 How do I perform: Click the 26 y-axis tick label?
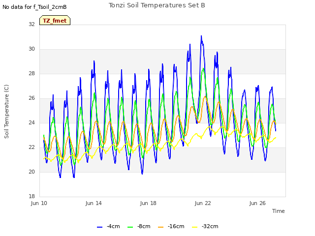tap(31, 98)
